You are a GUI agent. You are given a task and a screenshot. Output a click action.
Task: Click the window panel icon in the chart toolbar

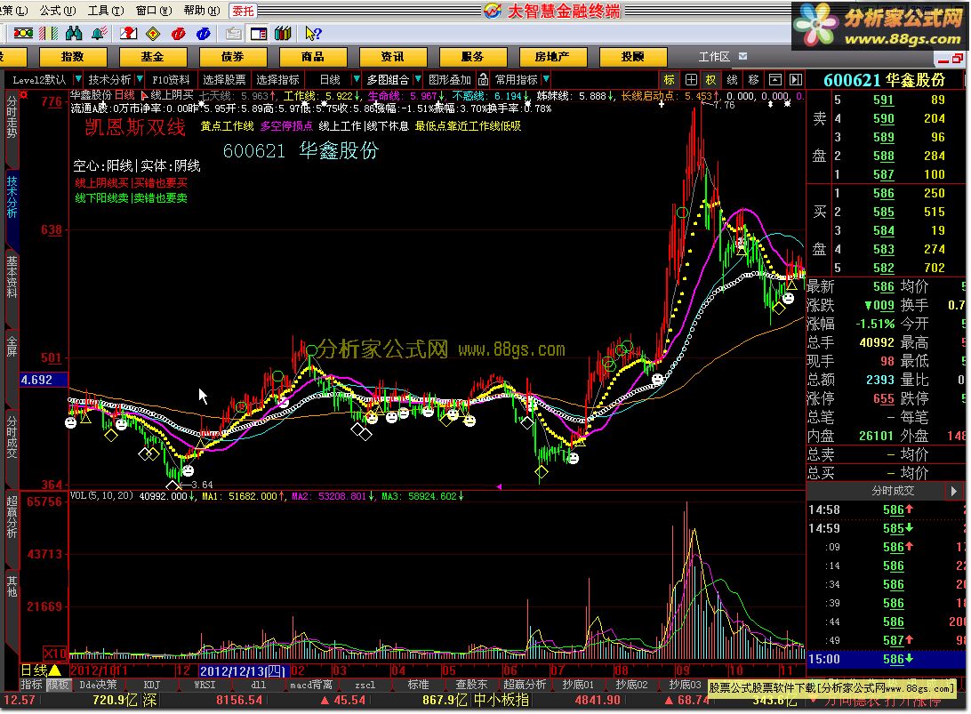click(774, 79)
